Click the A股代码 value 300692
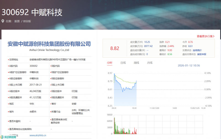Screen dimensions: 221x139 pyautogui.click(x=33, y=66)
